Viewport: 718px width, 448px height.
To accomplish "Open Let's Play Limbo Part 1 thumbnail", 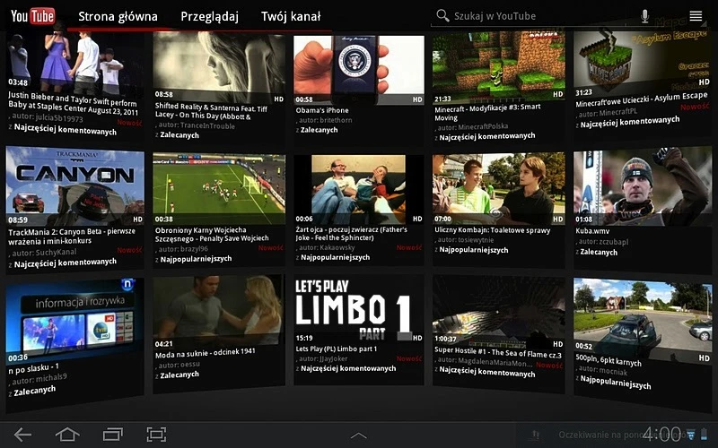I will (358, 309).
